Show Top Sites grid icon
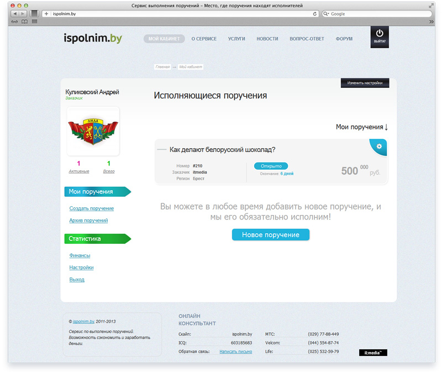Viewport: 442px width, 372px height. click(x=34, y=22)
